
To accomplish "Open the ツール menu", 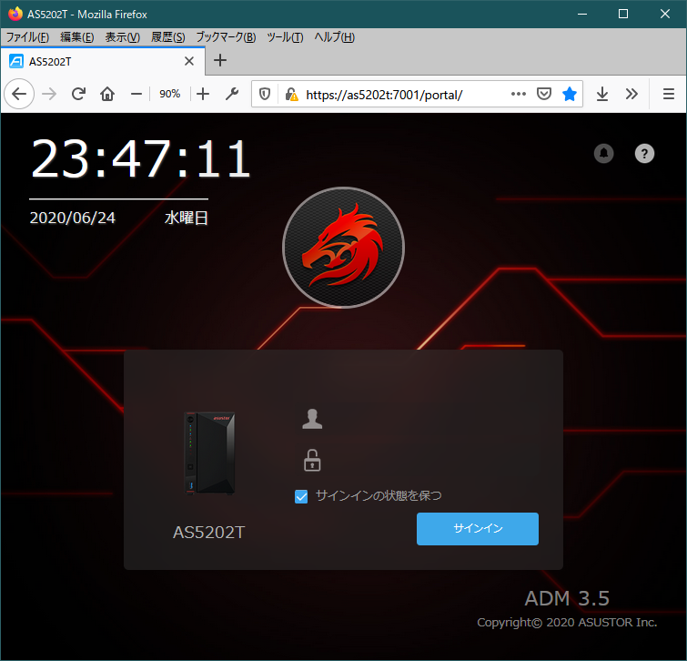I will (x=285, y=37).
